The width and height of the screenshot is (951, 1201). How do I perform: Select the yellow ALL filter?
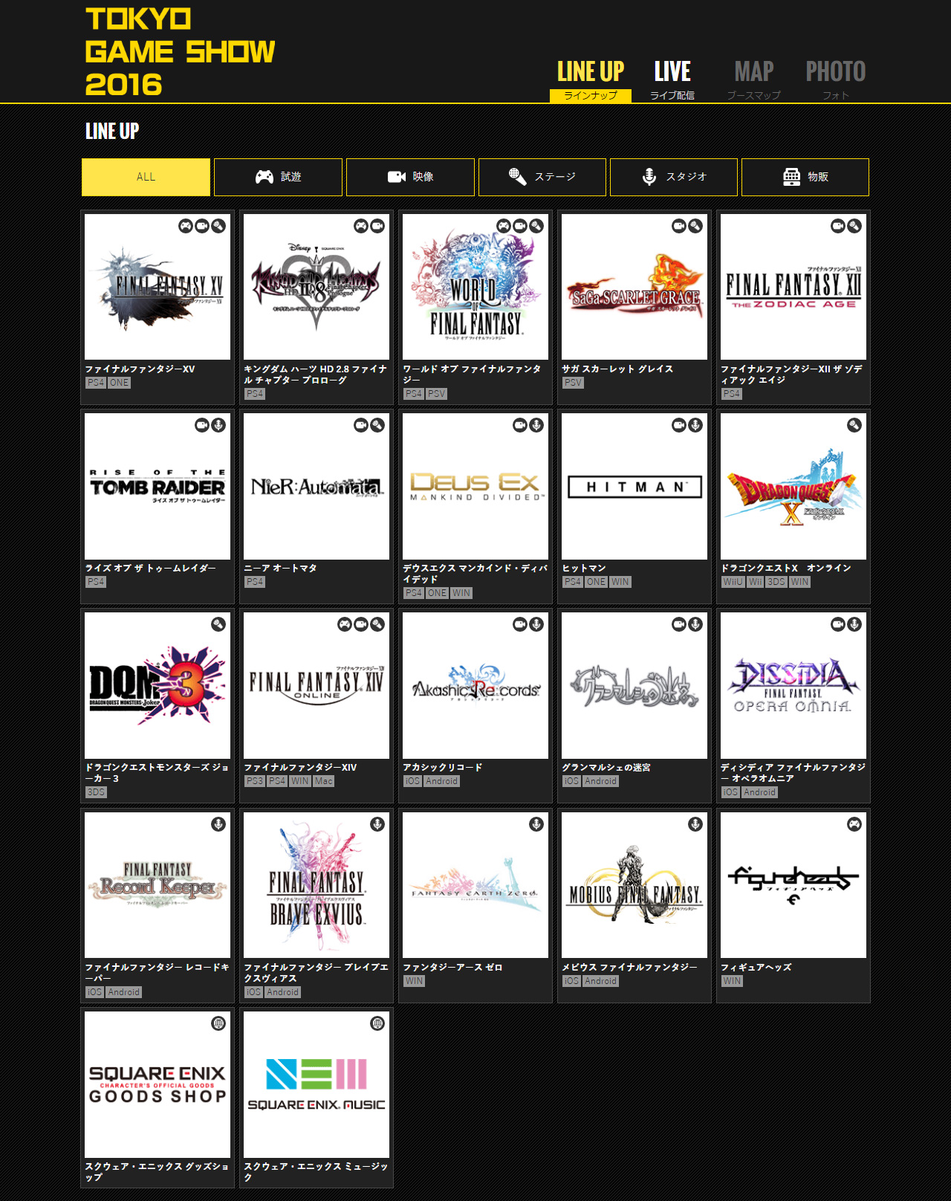point(146,177)
